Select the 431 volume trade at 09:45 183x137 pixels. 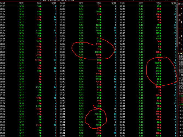click(x=159, y=136)
